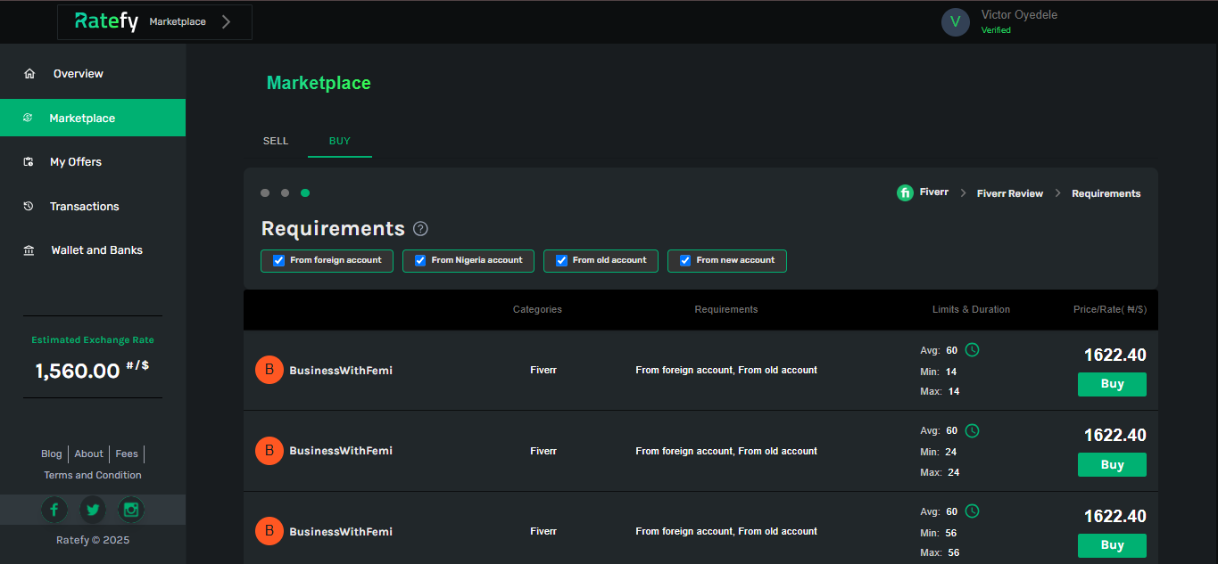Expand the Marketplace chevron in top header
1218x564 pixels.
227,22
